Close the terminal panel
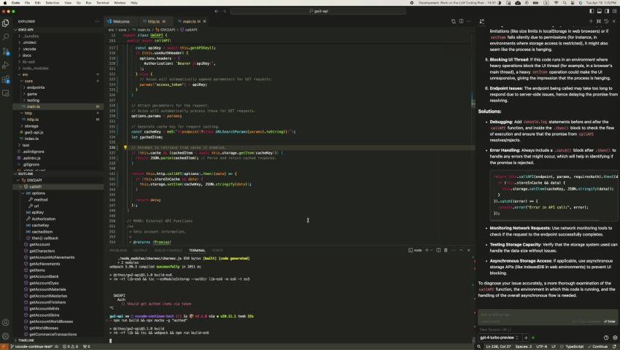Viewport: 620px width, 350px height. pos(468,250)
